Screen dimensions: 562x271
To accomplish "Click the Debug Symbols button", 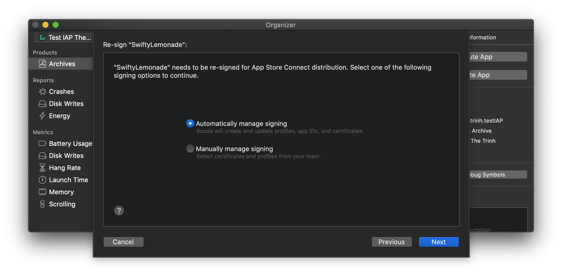I will pos(498,174).
